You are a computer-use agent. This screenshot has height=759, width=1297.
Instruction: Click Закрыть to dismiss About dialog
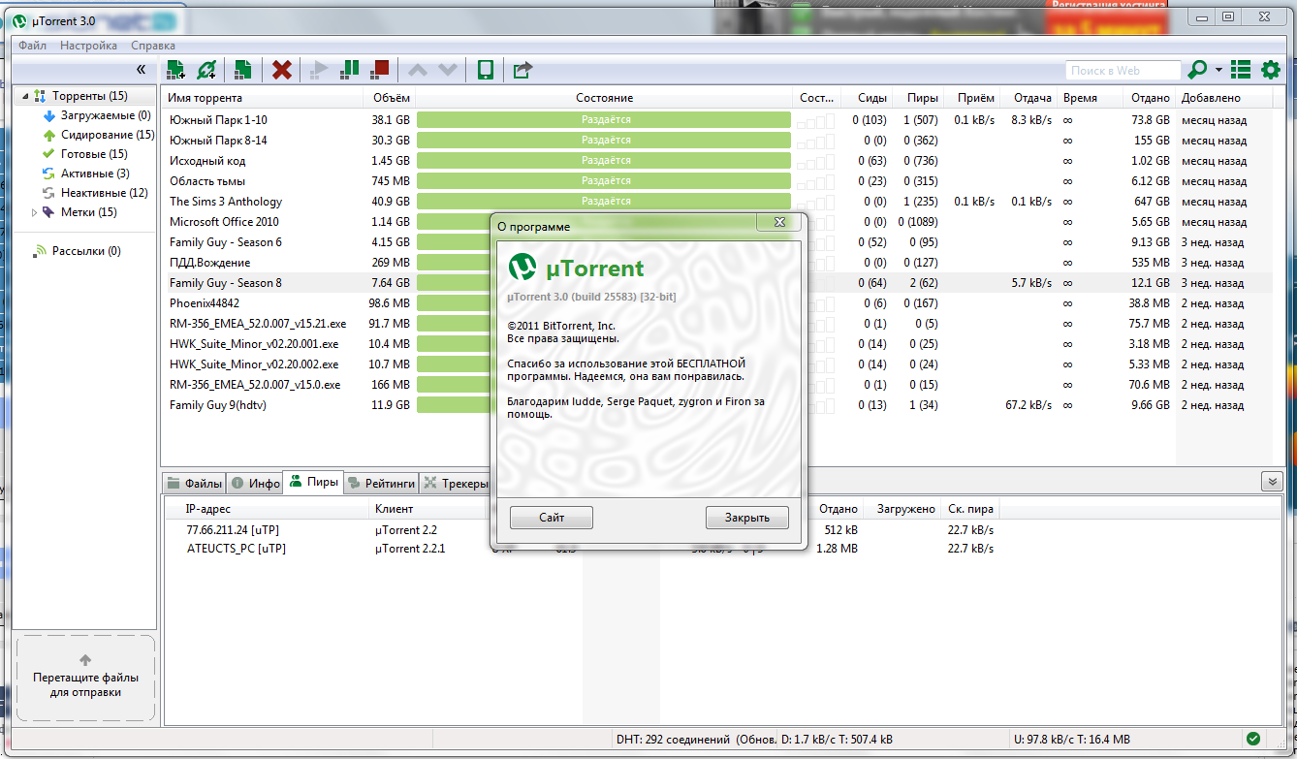click(x=746, y=518)
